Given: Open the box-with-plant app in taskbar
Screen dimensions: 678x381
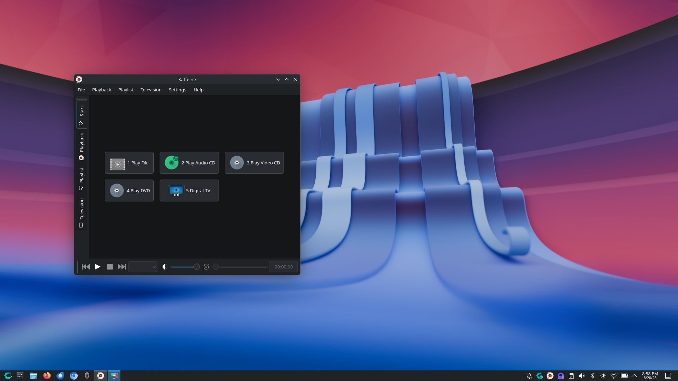Looking at the screenshot, I should pos(87,376).
